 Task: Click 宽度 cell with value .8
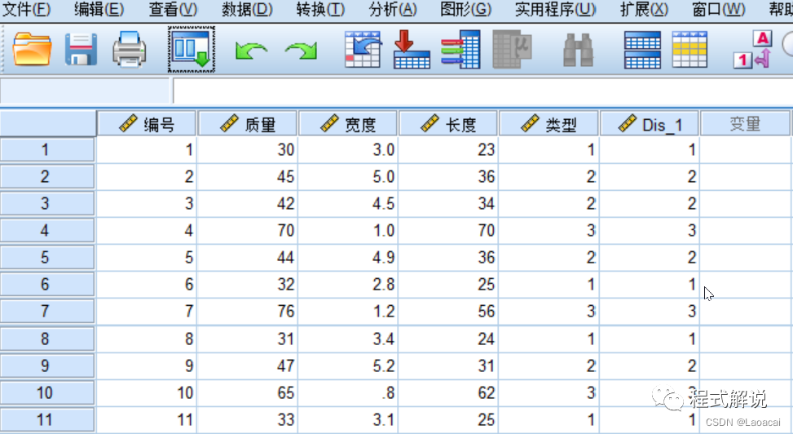(348, 393)
